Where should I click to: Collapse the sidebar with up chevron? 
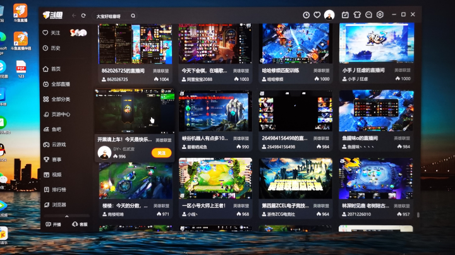(x=67, y=216)
